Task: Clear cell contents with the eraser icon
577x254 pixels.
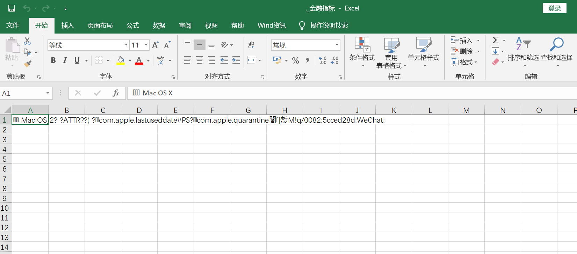Action: pyautogui.click(x=495, y=62)
